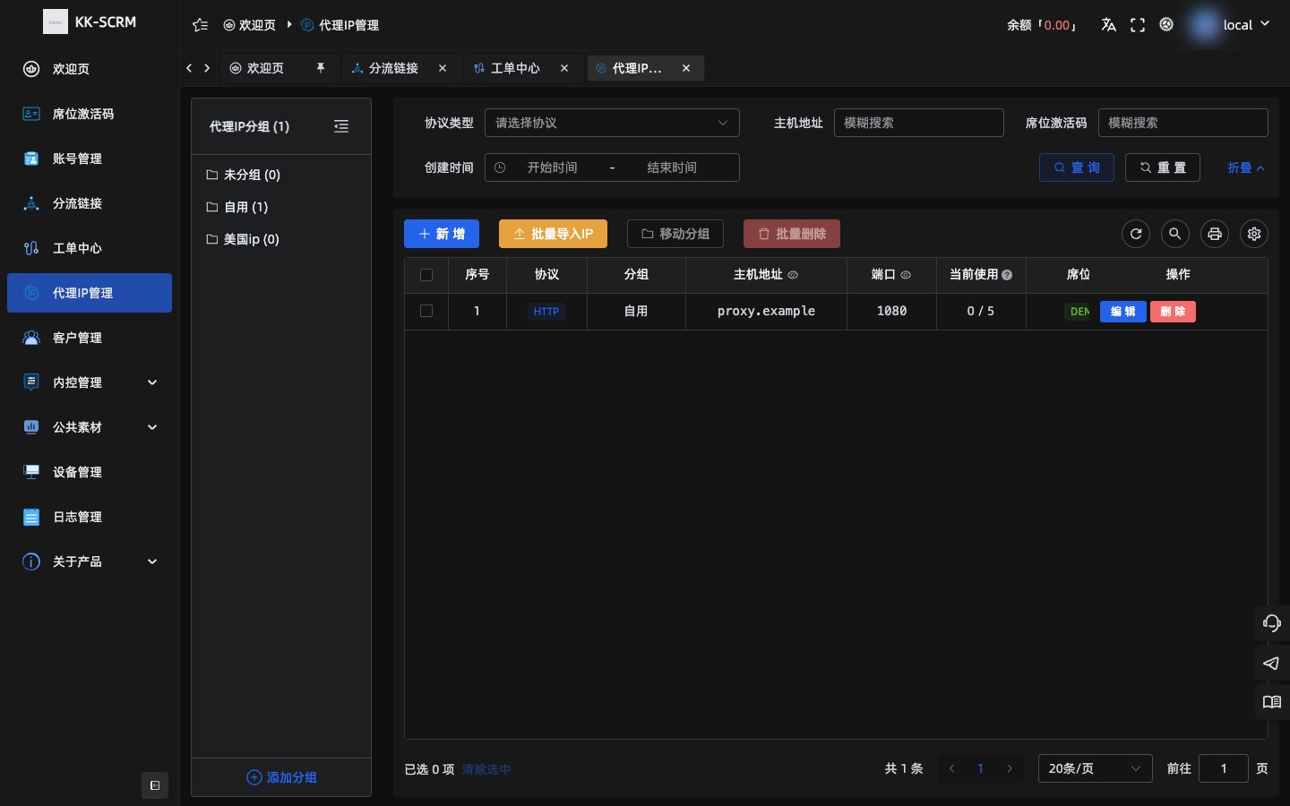Close the 工单中心 tab
The image size is (1290, 806).
[564, 68]
